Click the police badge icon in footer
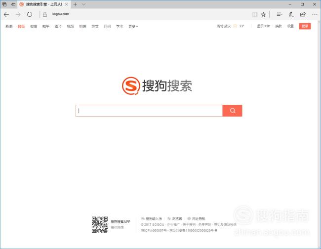321x249 pixels. pos(216,230)
